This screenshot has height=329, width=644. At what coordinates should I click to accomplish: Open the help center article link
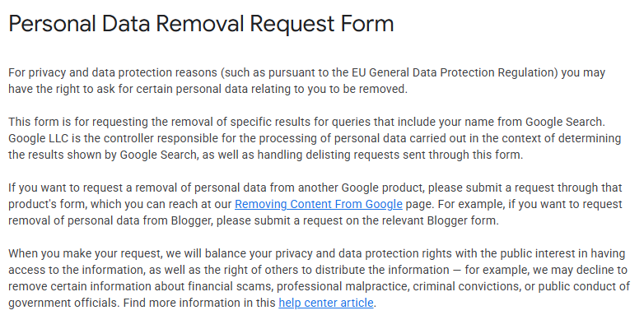coord(326,303)
